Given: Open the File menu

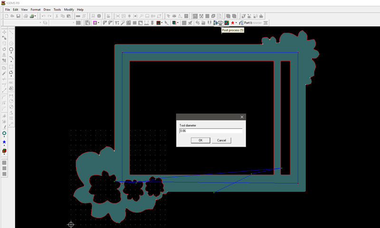Looking at the screenshot, I should click(x=8, y=9).
